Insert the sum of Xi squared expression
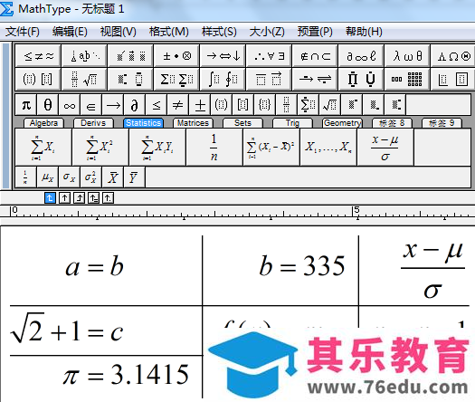The width and height of the screenshot is (475, 402). pyautogui.click(x=100, y=147)
